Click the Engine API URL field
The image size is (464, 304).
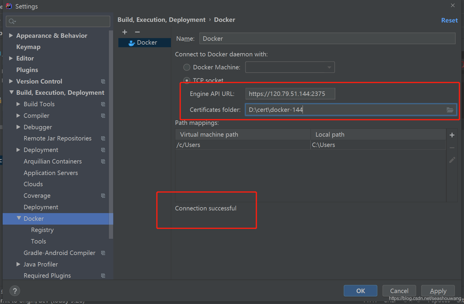290,94
